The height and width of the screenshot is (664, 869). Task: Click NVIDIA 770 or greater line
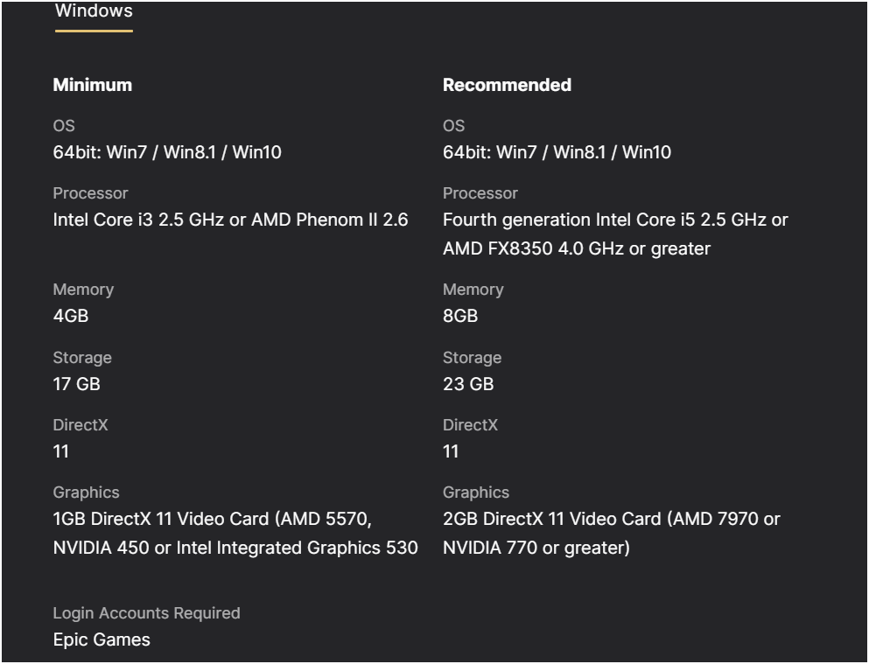536,548
